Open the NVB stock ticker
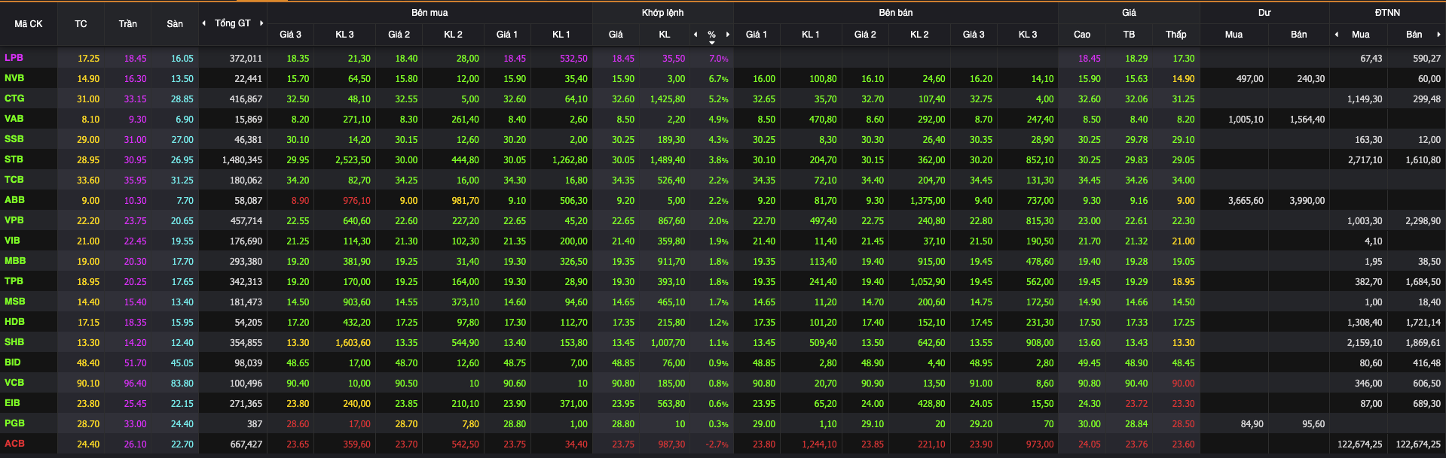 [14, 78]
